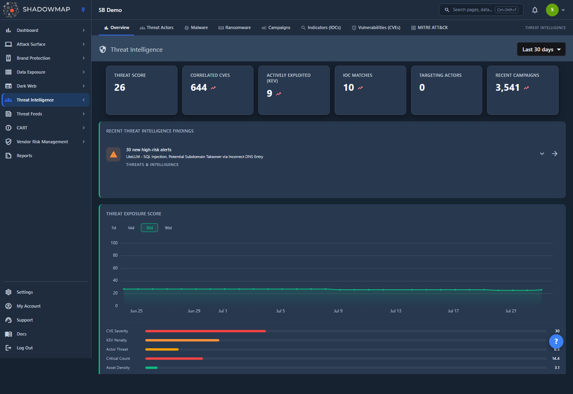Toggle the sidebar pin icon
Screen dimensions: 573x394
point(83,10)
